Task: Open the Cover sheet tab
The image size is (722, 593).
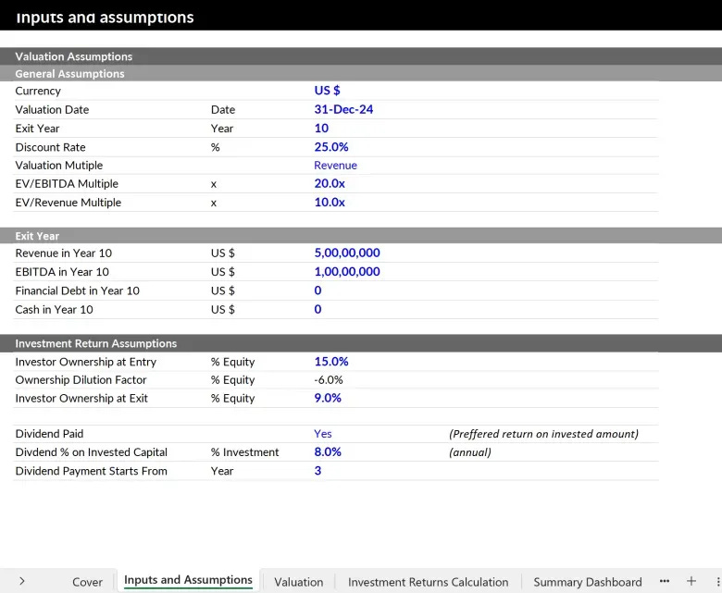Action: pos(87,582)
